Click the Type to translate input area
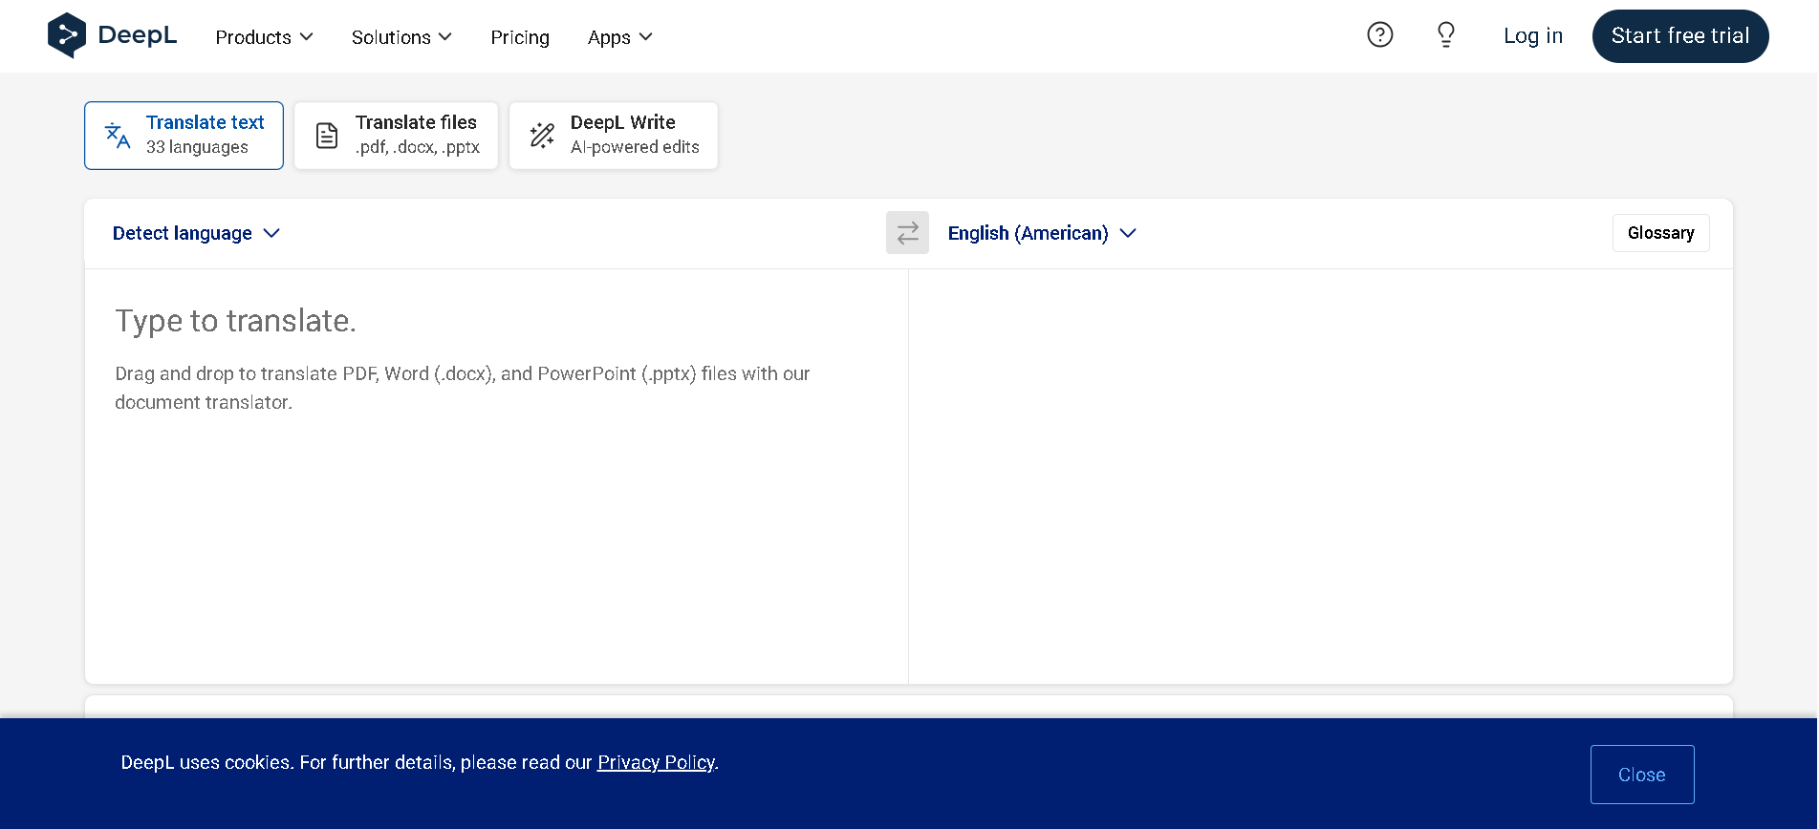Screen dimensions: 1819x829 coord(496,476)
